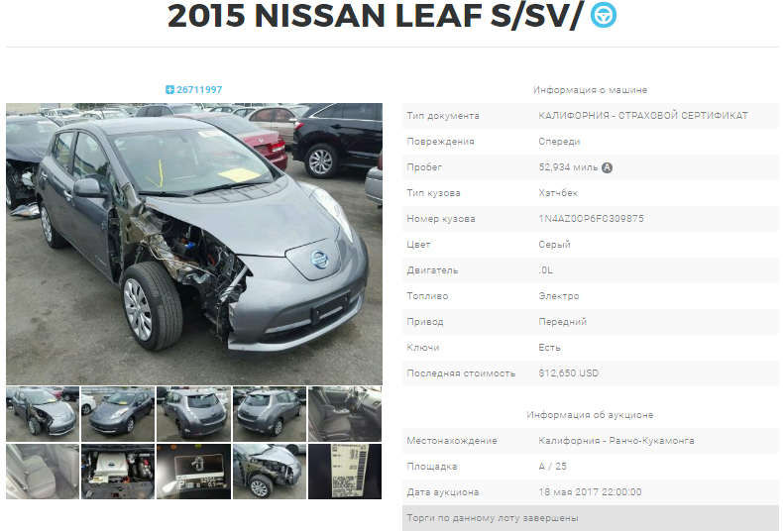Click the blue steering wheel icon beside title

[604, 15]
